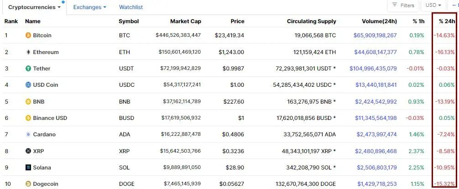Click the Dogecoin logo icon

point(28,184)
